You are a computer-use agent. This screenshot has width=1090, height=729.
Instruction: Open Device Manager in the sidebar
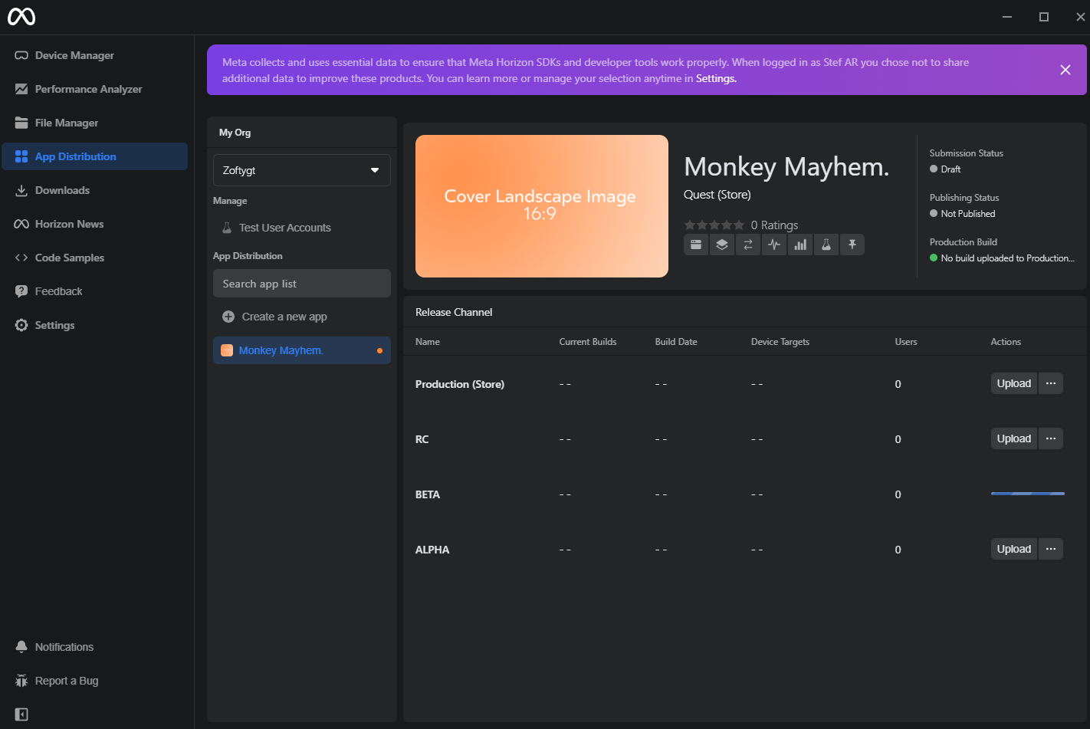94,55
